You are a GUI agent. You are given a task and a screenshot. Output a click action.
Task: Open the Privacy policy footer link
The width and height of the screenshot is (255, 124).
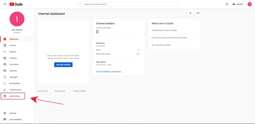[60, 91]
